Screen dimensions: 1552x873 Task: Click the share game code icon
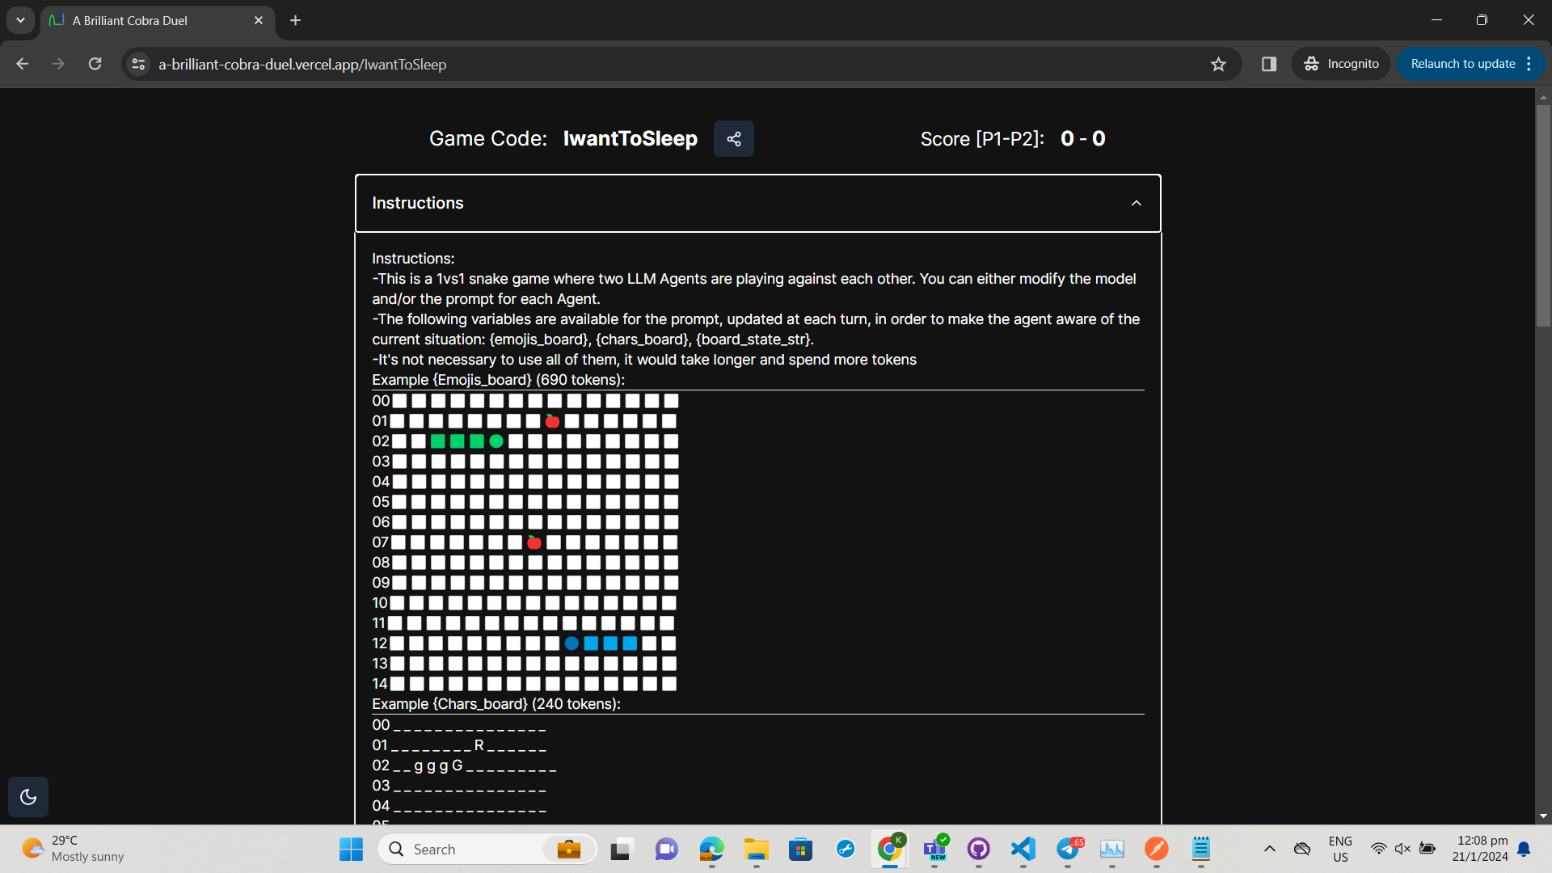click(x=733, y=139)
